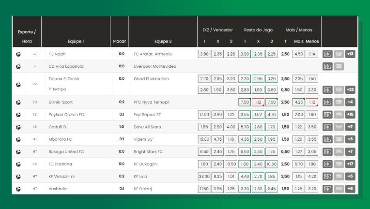370x209 pixels.
Task: Open pitch view for Vushtrria match
Action: tap(327, 189)
